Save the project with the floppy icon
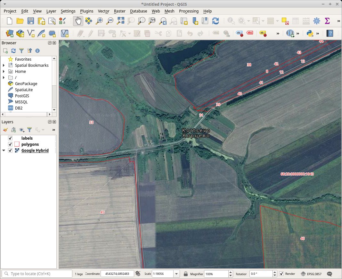The height and width of the screenshot is (279, 342). click(30, 21)
